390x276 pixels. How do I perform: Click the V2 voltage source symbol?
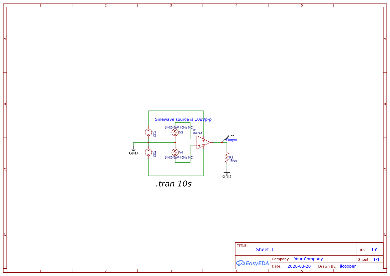pyautogui.click(x=148, y=153)
